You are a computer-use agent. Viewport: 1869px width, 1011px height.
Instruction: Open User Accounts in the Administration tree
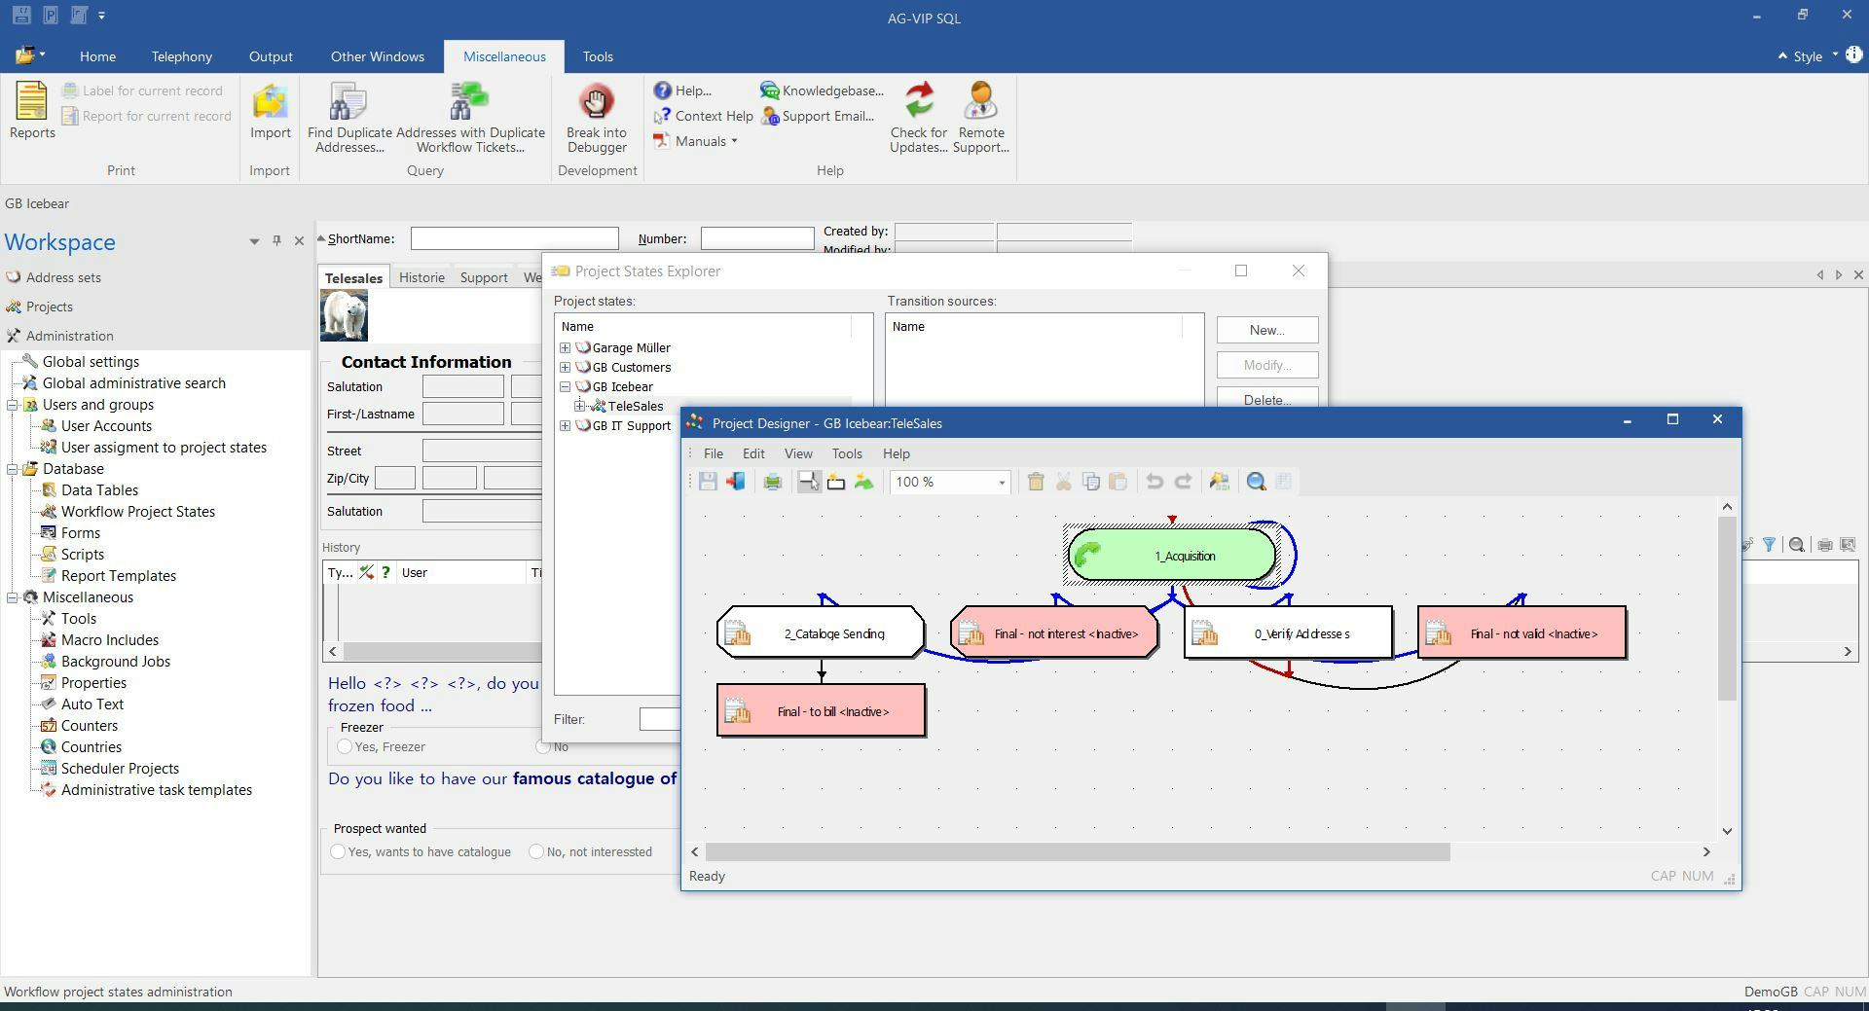coord(106,426)
